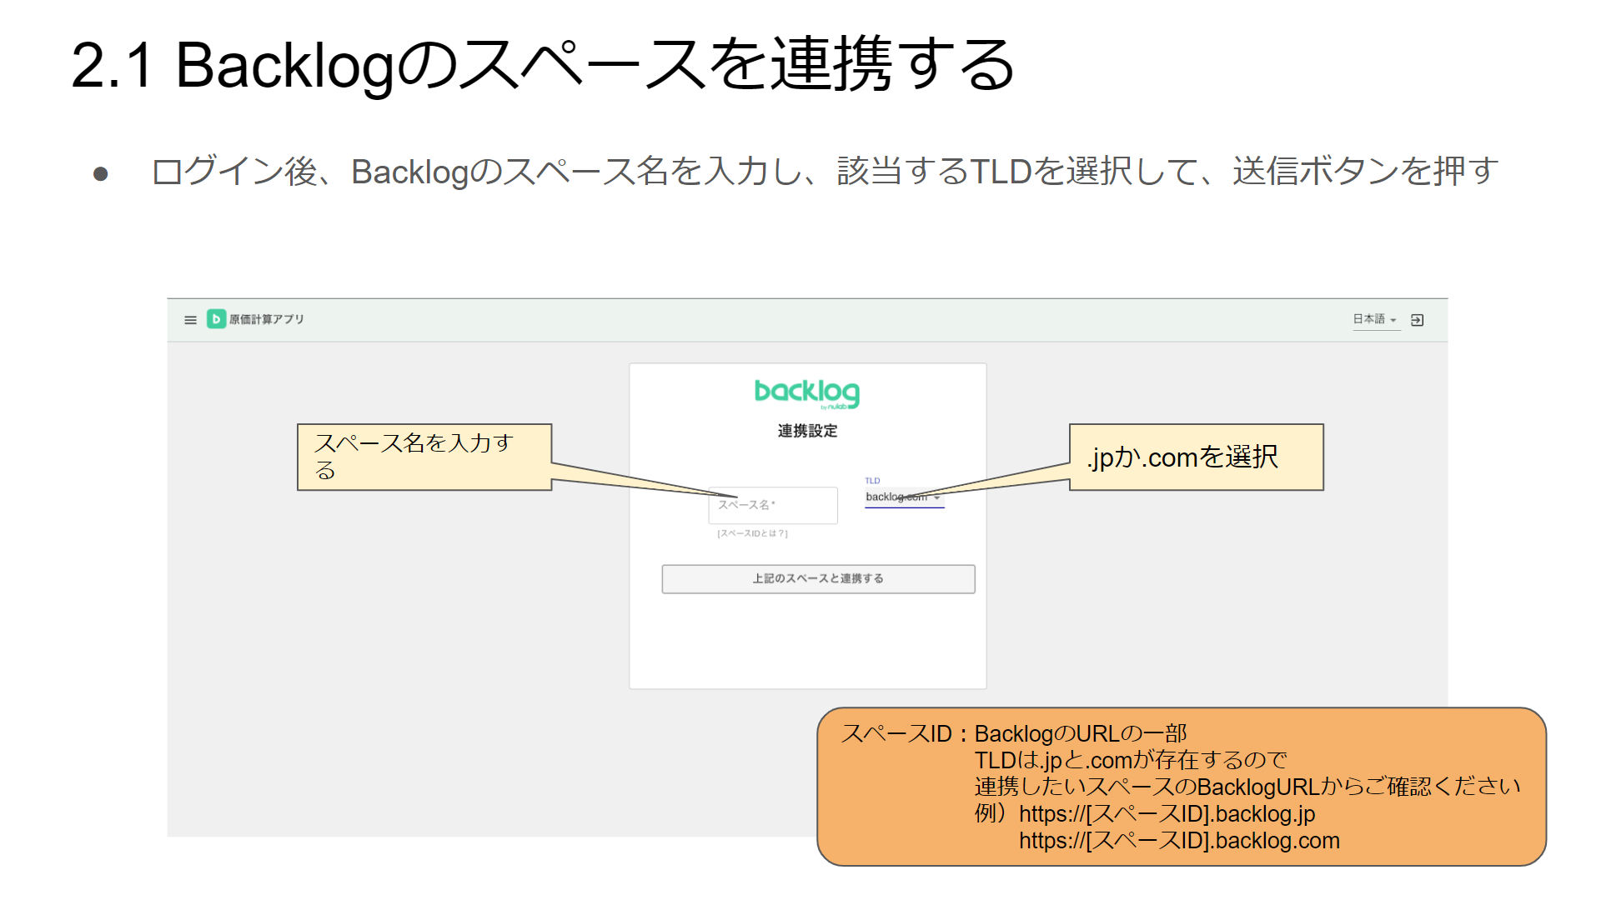Click the 上記のスペースと連携する button
Image resolution: width=1601 pixels, height=900 pixels.
tap(818, 579)
